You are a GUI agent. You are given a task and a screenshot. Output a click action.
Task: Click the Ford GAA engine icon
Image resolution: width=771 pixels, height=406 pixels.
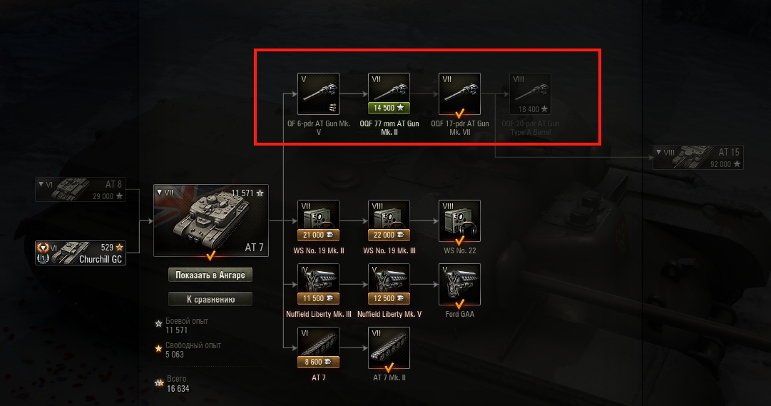click(459, 284)
